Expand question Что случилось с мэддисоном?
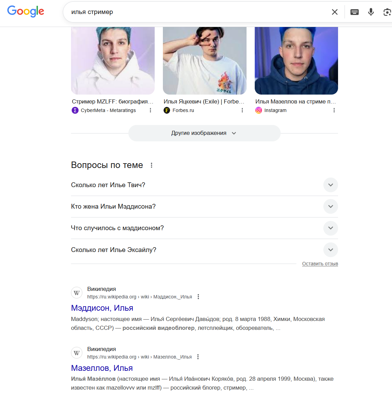This screenshot has width=392, height=393. (x=205, y=228)
